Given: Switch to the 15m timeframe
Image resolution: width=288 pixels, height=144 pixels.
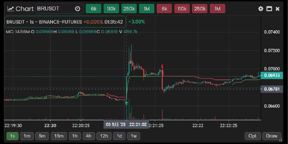Looking at the screenshot, I should click(59, 136).
